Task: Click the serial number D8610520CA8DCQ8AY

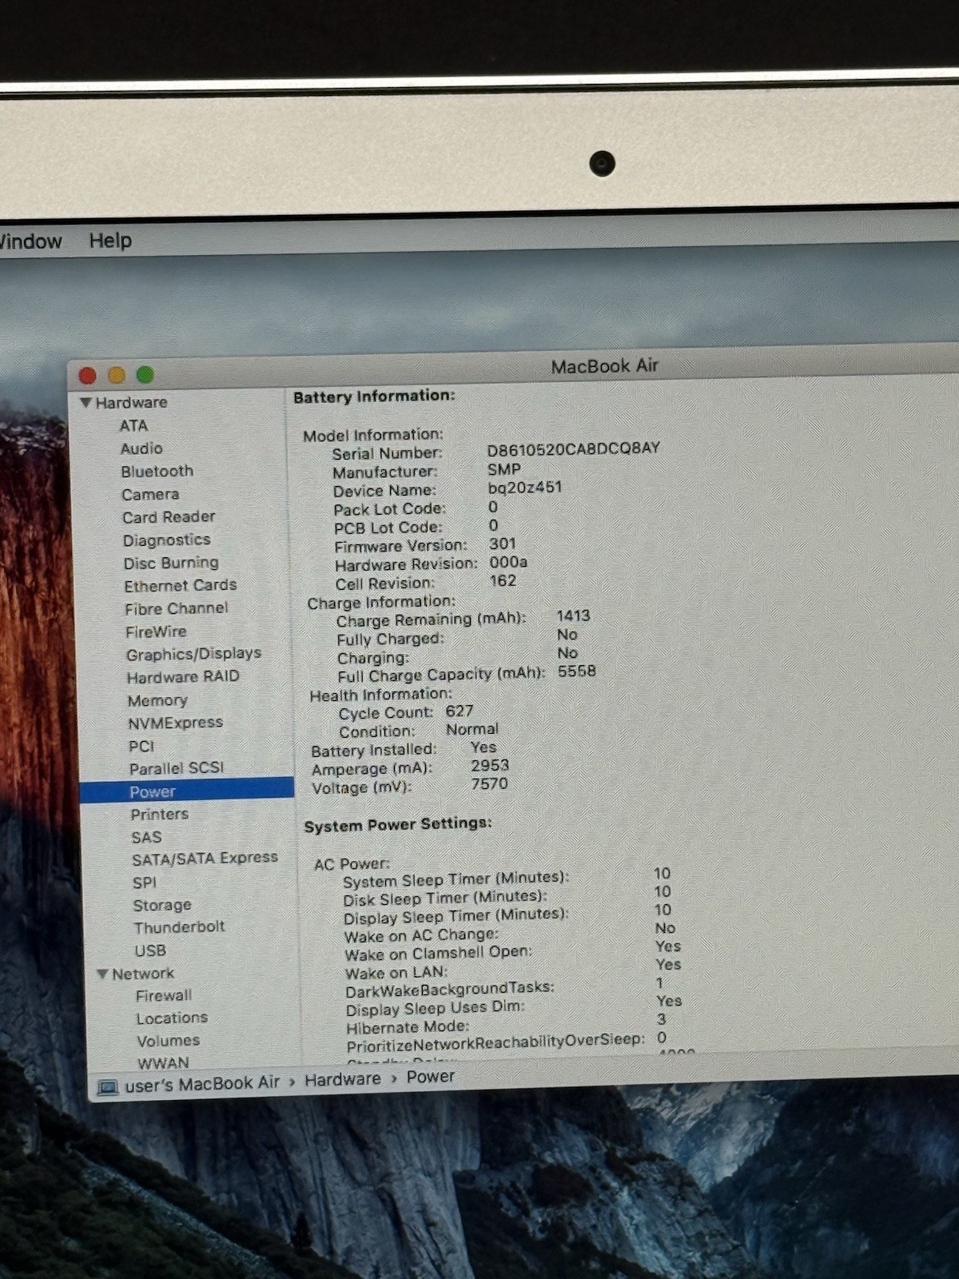Action: (574, 449)
